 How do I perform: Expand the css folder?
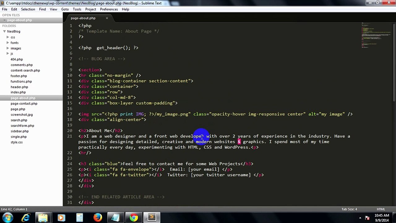click(x=8, y=37)
